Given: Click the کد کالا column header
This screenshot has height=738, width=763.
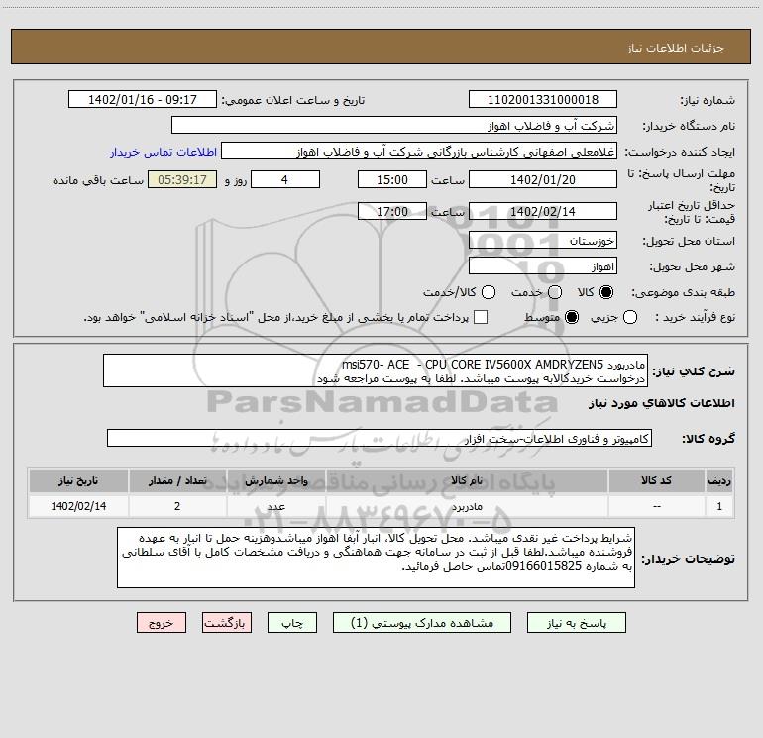Looking at the screenshot, I should click(x=657, y=480).
